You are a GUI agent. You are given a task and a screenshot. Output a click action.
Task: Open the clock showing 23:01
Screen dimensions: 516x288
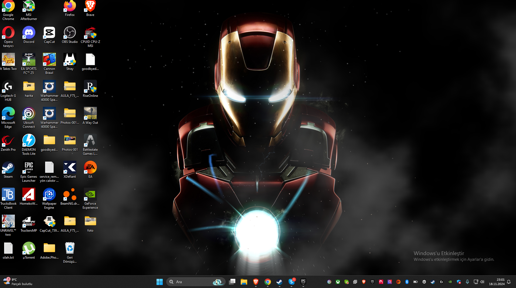pyautogui.click(x=497, y=282)
